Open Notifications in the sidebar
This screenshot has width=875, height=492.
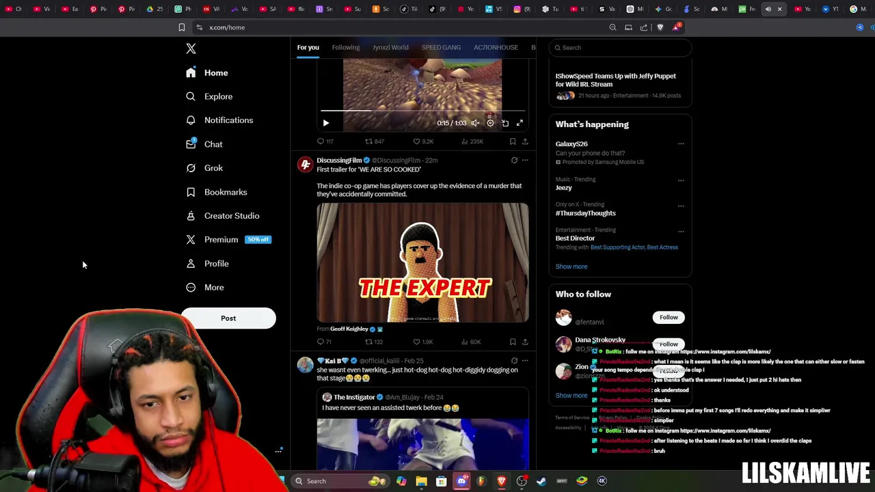tap(219, 120)
